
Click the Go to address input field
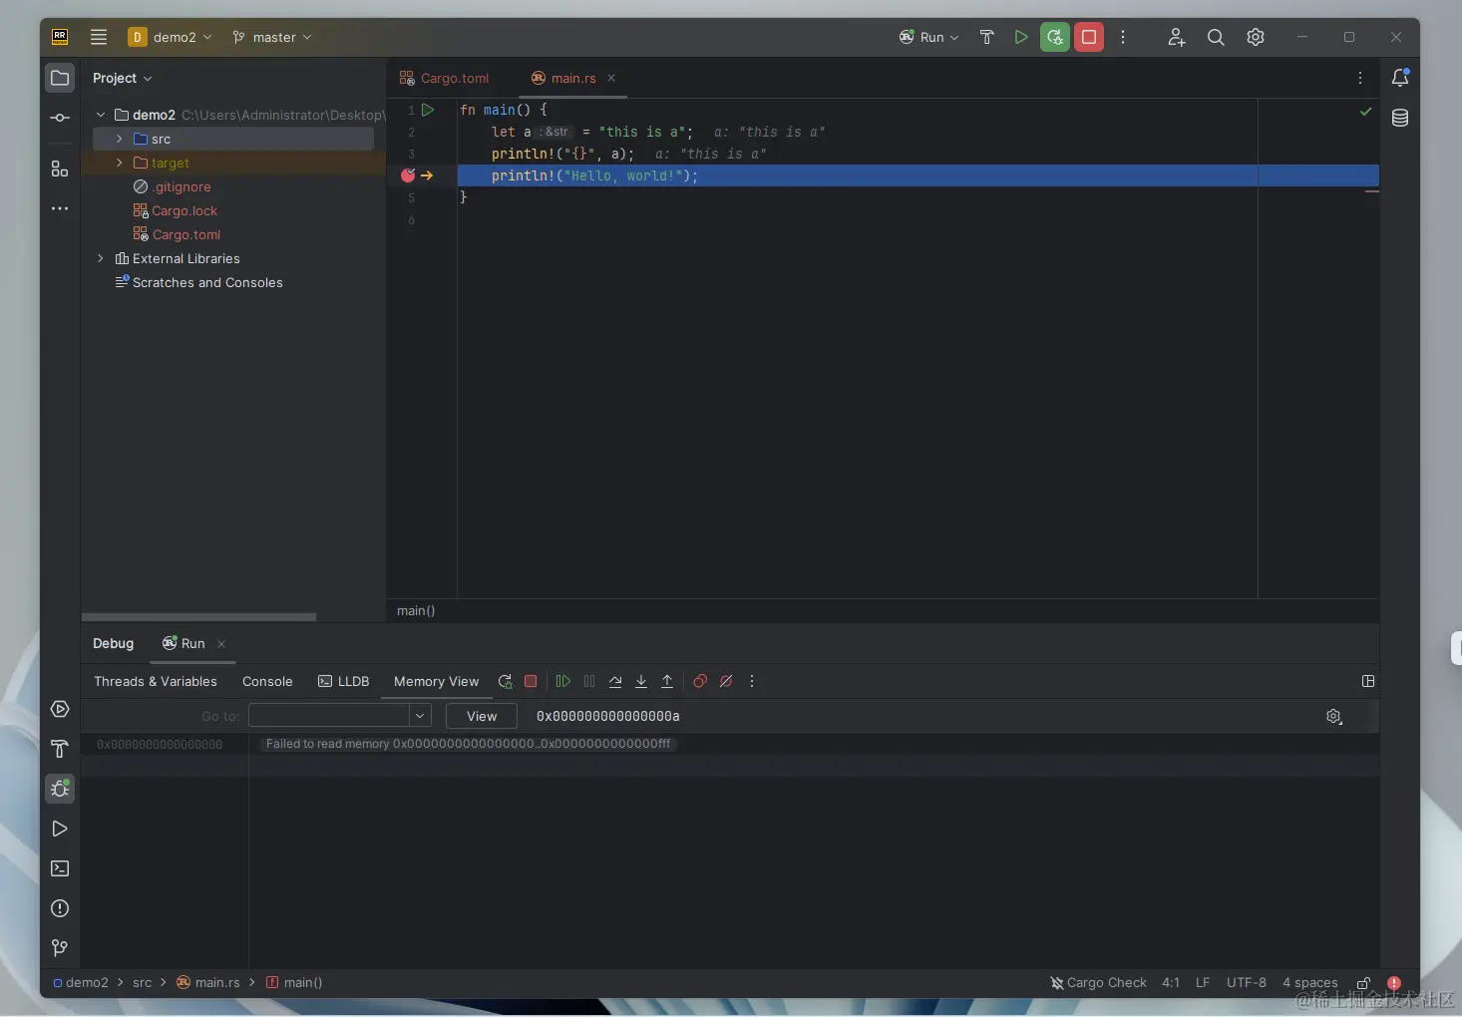(x=330, y=716)
